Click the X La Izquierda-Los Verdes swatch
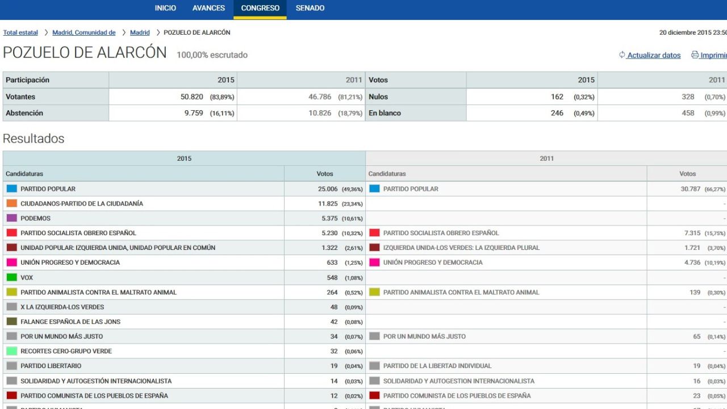 click(11, 307)
